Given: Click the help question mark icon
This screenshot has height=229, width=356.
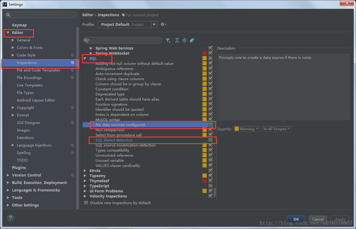Looking at the screenshot, I should pyautogui.click(x=11, y=218).
